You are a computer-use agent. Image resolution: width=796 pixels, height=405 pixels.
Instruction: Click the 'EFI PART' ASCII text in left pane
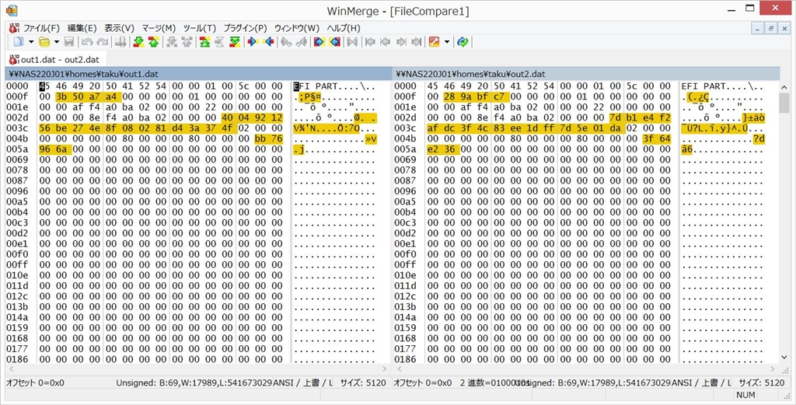tap(315, 86)
